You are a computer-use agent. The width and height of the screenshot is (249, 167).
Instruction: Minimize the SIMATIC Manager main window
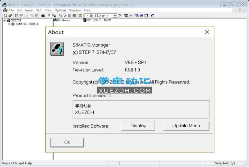point(224,5)
